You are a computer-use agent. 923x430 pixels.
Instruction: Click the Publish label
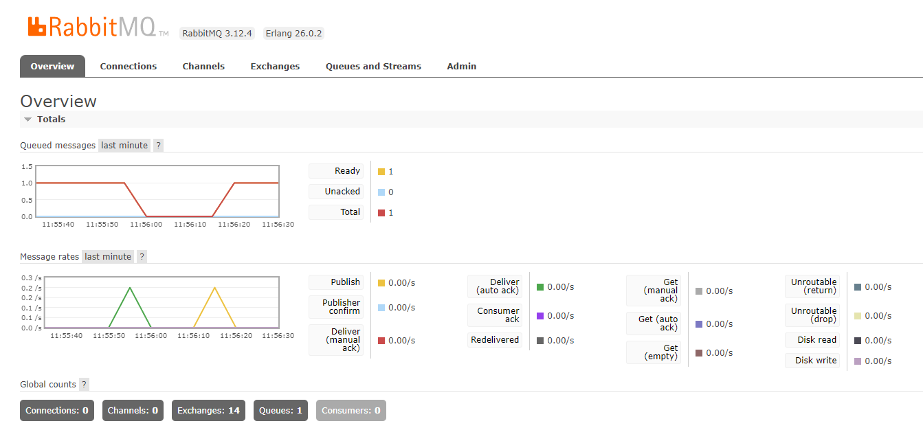336,282
